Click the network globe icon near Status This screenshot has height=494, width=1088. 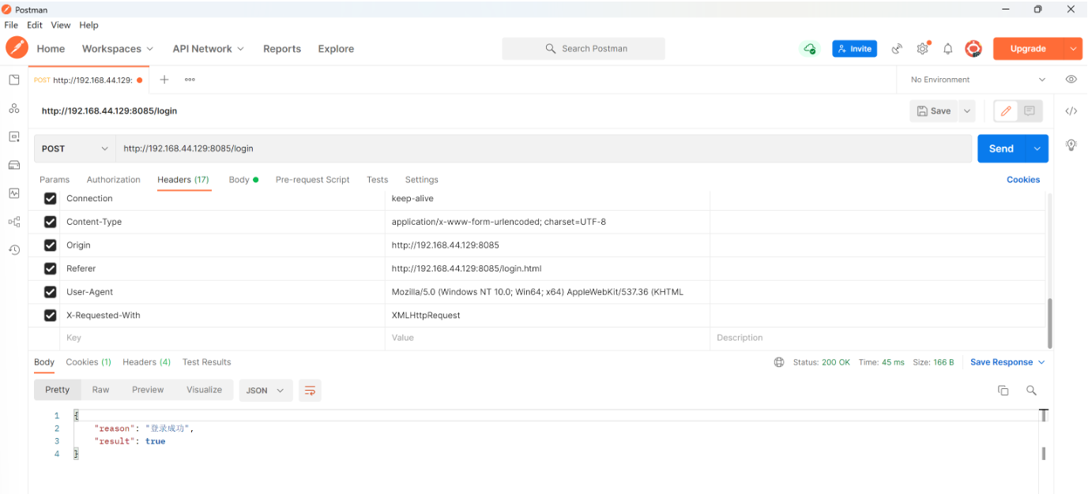pos(779,362)
